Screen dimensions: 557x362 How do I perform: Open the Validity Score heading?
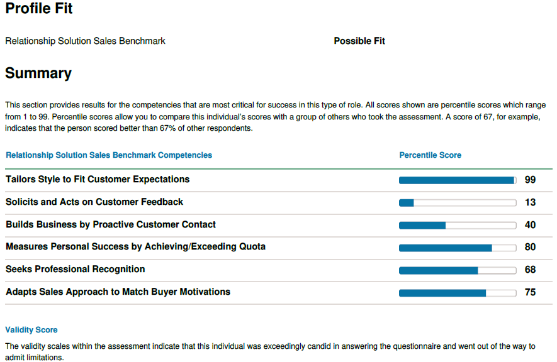click(x=31, y=330)
